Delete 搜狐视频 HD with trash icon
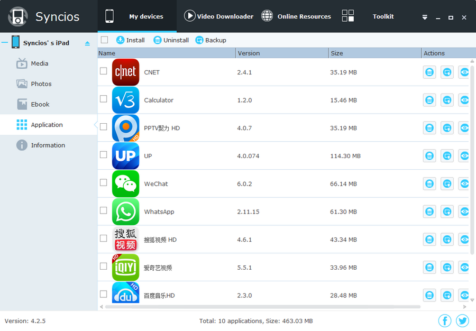Viewport: 476px width, 331px height. [x=429, y=240]
